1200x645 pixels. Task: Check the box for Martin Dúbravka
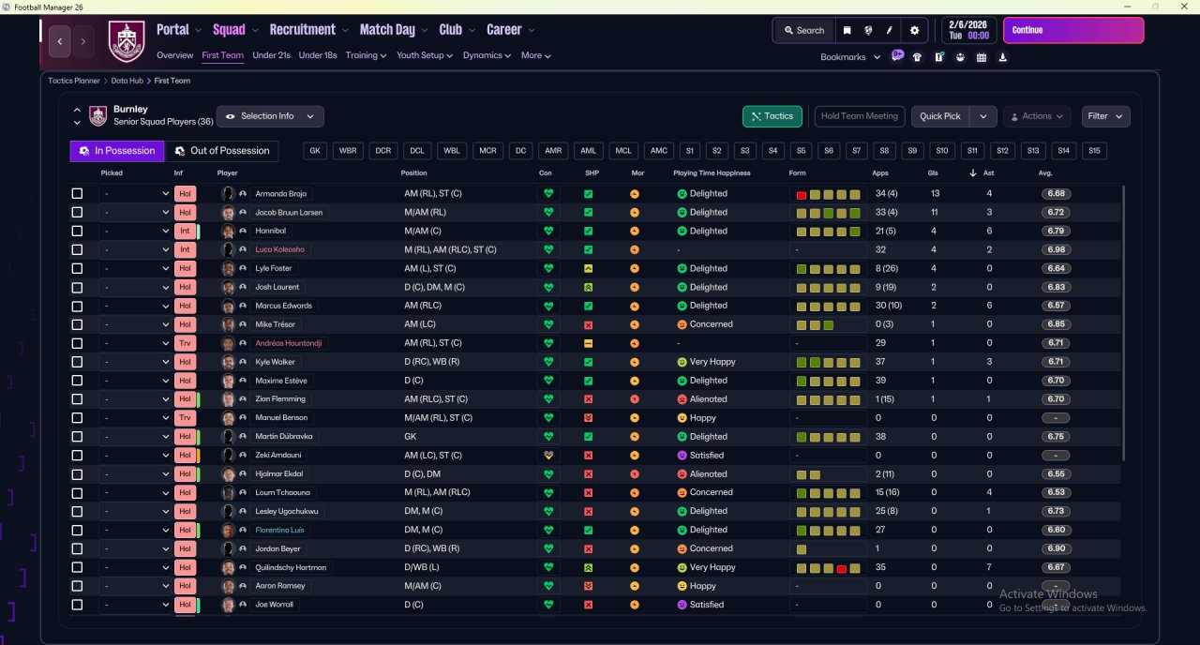[77, 437]
